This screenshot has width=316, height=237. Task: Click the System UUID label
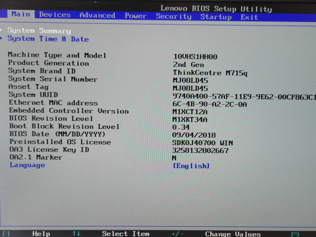[33, 94]
